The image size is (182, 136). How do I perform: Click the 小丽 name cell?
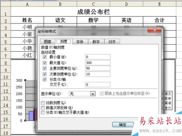27,34
